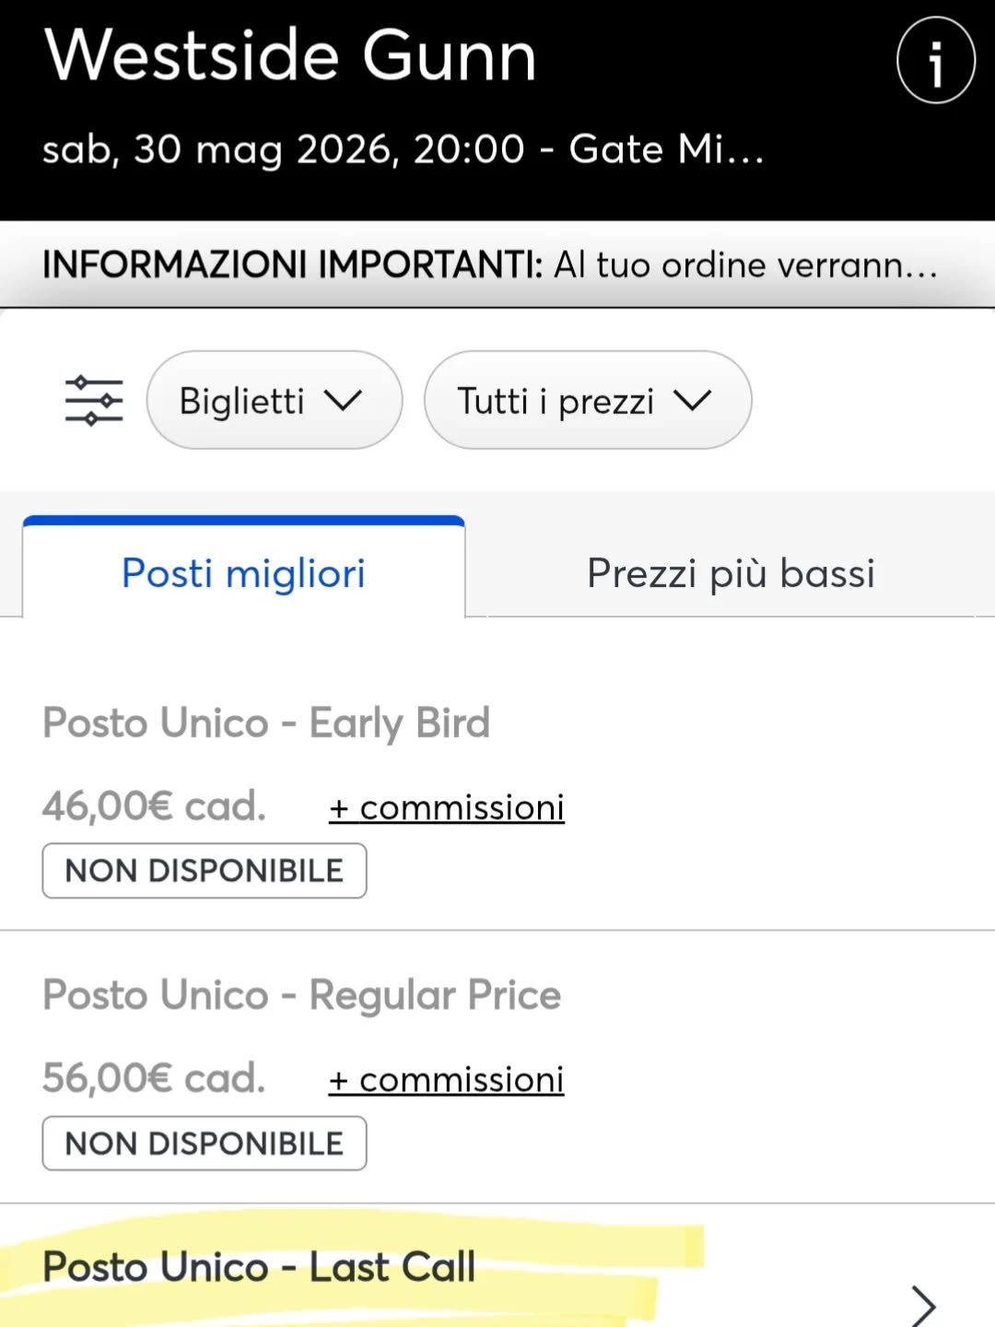Open + commissioni under Regular Price
This screenshot has height=1327, width=995.
[446, 1078]
